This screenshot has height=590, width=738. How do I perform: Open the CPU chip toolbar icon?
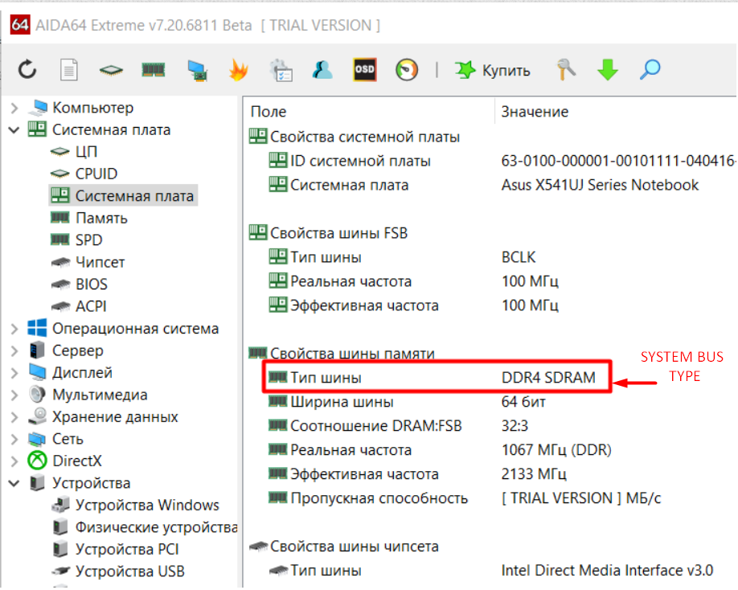[x=111, y=71]
